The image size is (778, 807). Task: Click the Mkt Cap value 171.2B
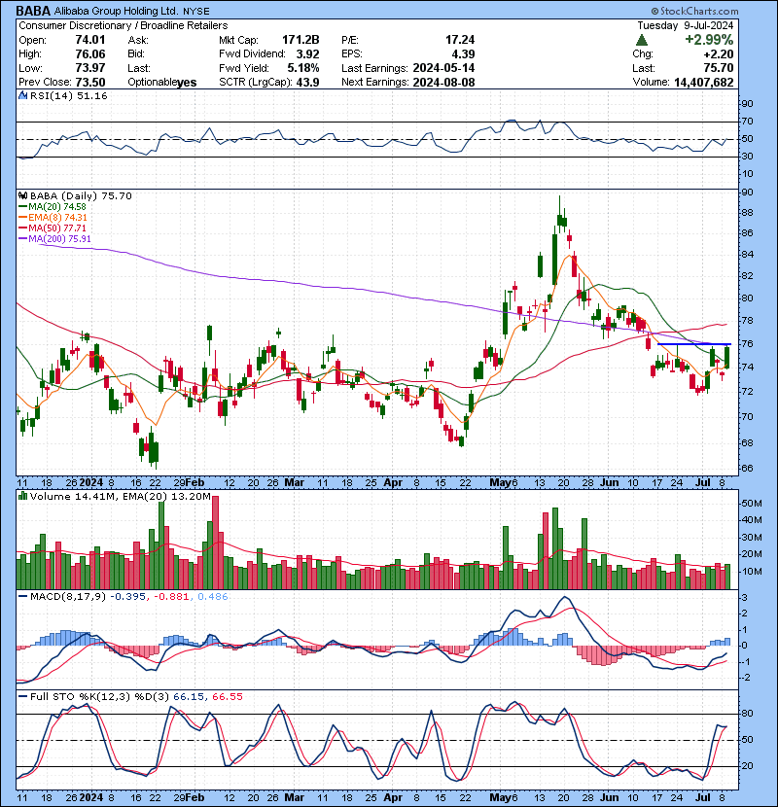[301, 40]
